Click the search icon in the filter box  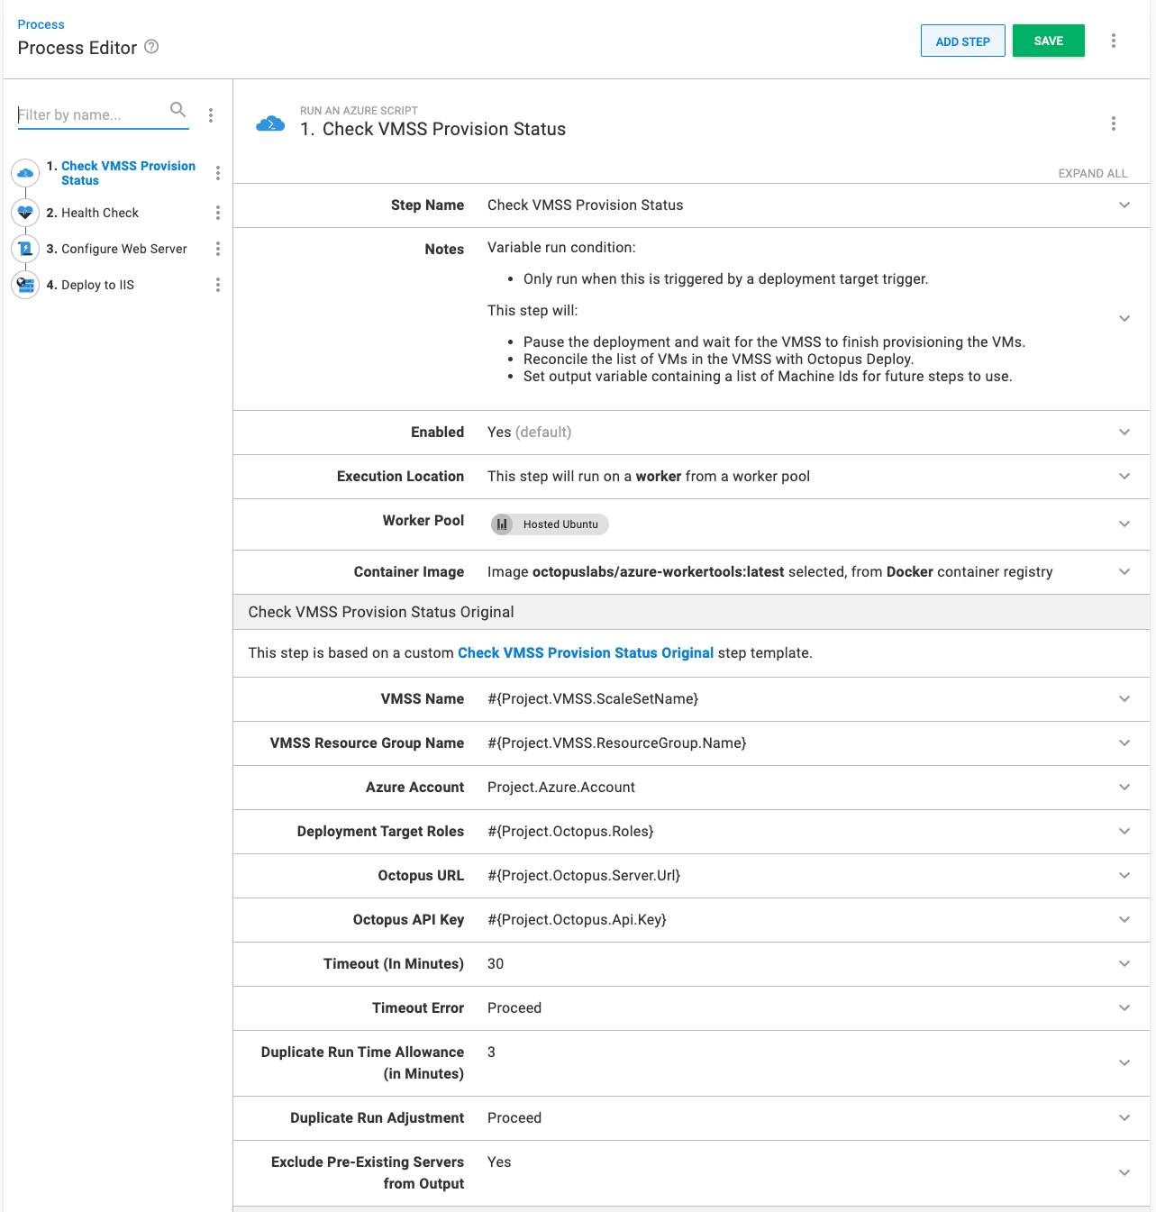point(177,109)
